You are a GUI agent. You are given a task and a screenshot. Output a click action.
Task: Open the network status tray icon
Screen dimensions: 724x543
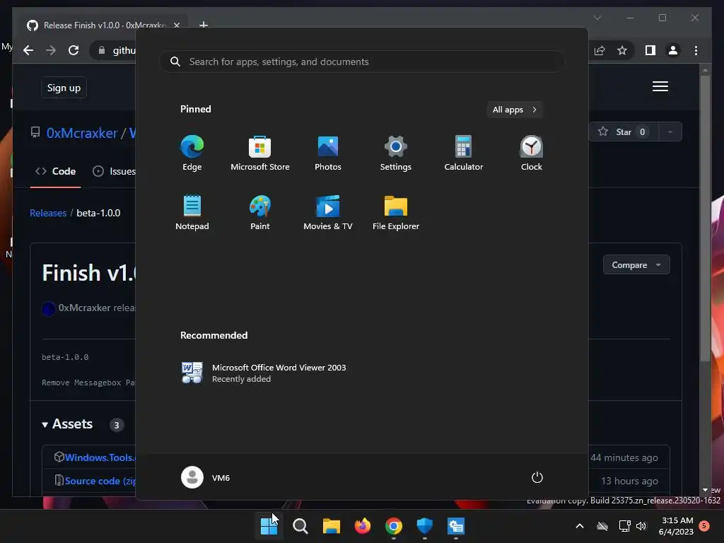(x=625, y=526)
